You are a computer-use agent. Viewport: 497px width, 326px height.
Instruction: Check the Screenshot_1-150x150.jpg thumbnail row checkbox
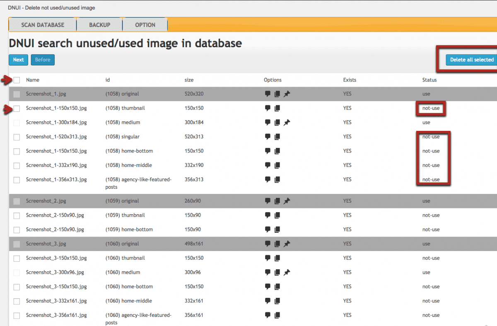pyautogui.click(x=17, y=109)
